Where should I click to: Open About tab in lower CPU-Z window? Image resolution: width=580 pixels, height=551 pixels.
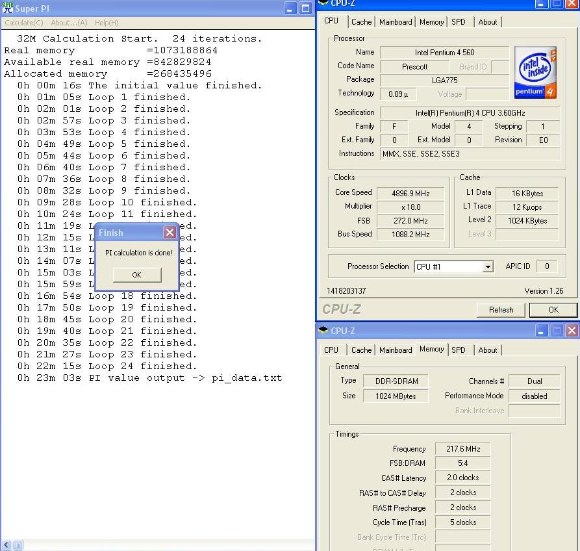tap(488, 350)
